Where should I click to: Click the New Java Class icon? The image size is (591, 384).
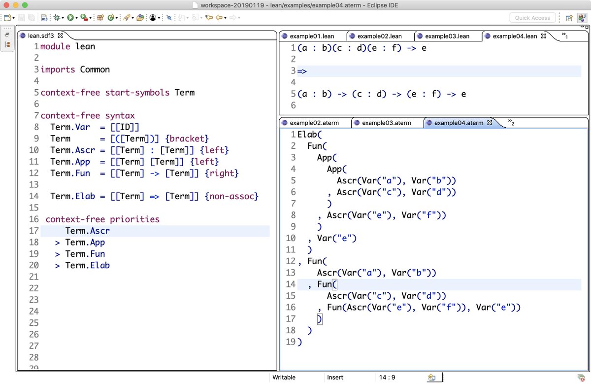[111, 18]
